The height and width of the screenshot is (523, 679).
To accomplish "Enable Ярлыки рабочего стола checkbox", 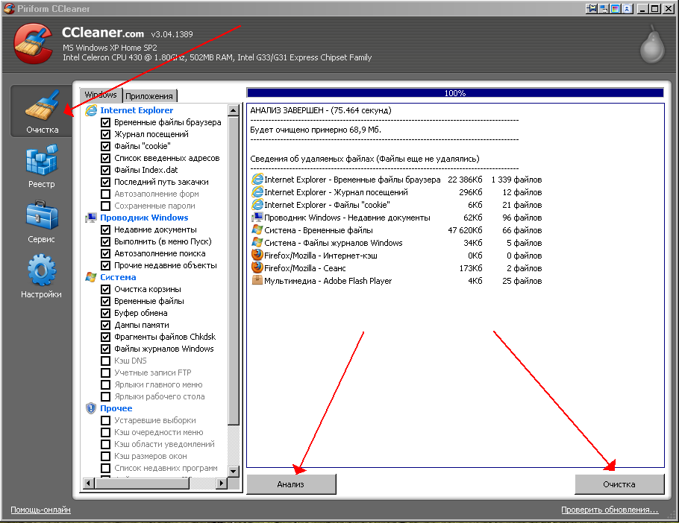I will click(x=105, y=397).
